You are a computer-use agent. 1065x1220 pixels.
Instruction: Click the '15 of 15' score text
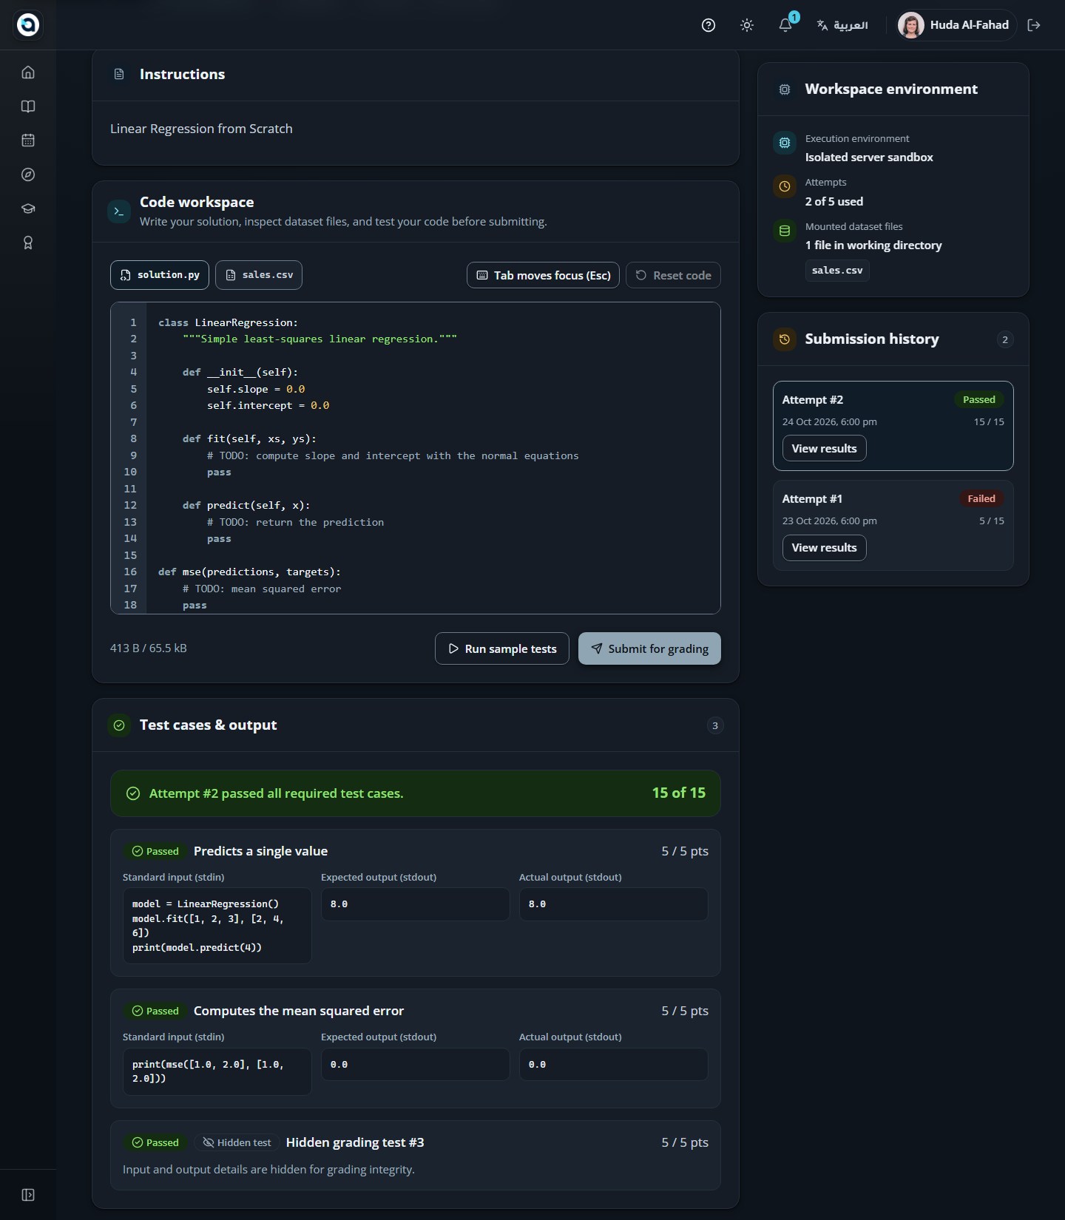679,793
